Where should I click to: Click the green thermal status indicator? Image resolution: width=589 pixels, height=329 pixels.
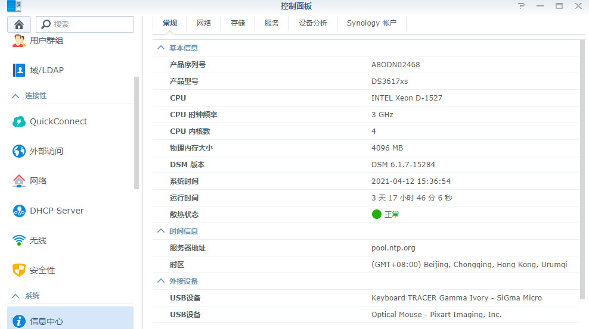376,214
